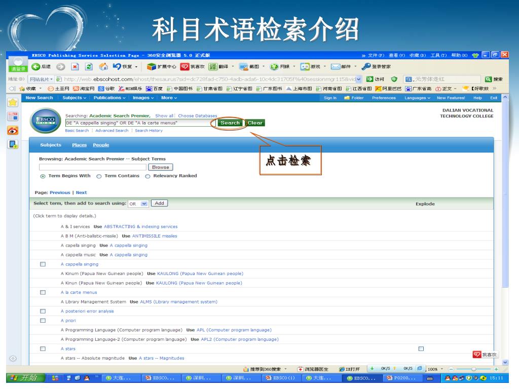Screen dimensions: 519x389
Task: Expand the Subjects menu dropdown
Action: [x=74, y=98]
